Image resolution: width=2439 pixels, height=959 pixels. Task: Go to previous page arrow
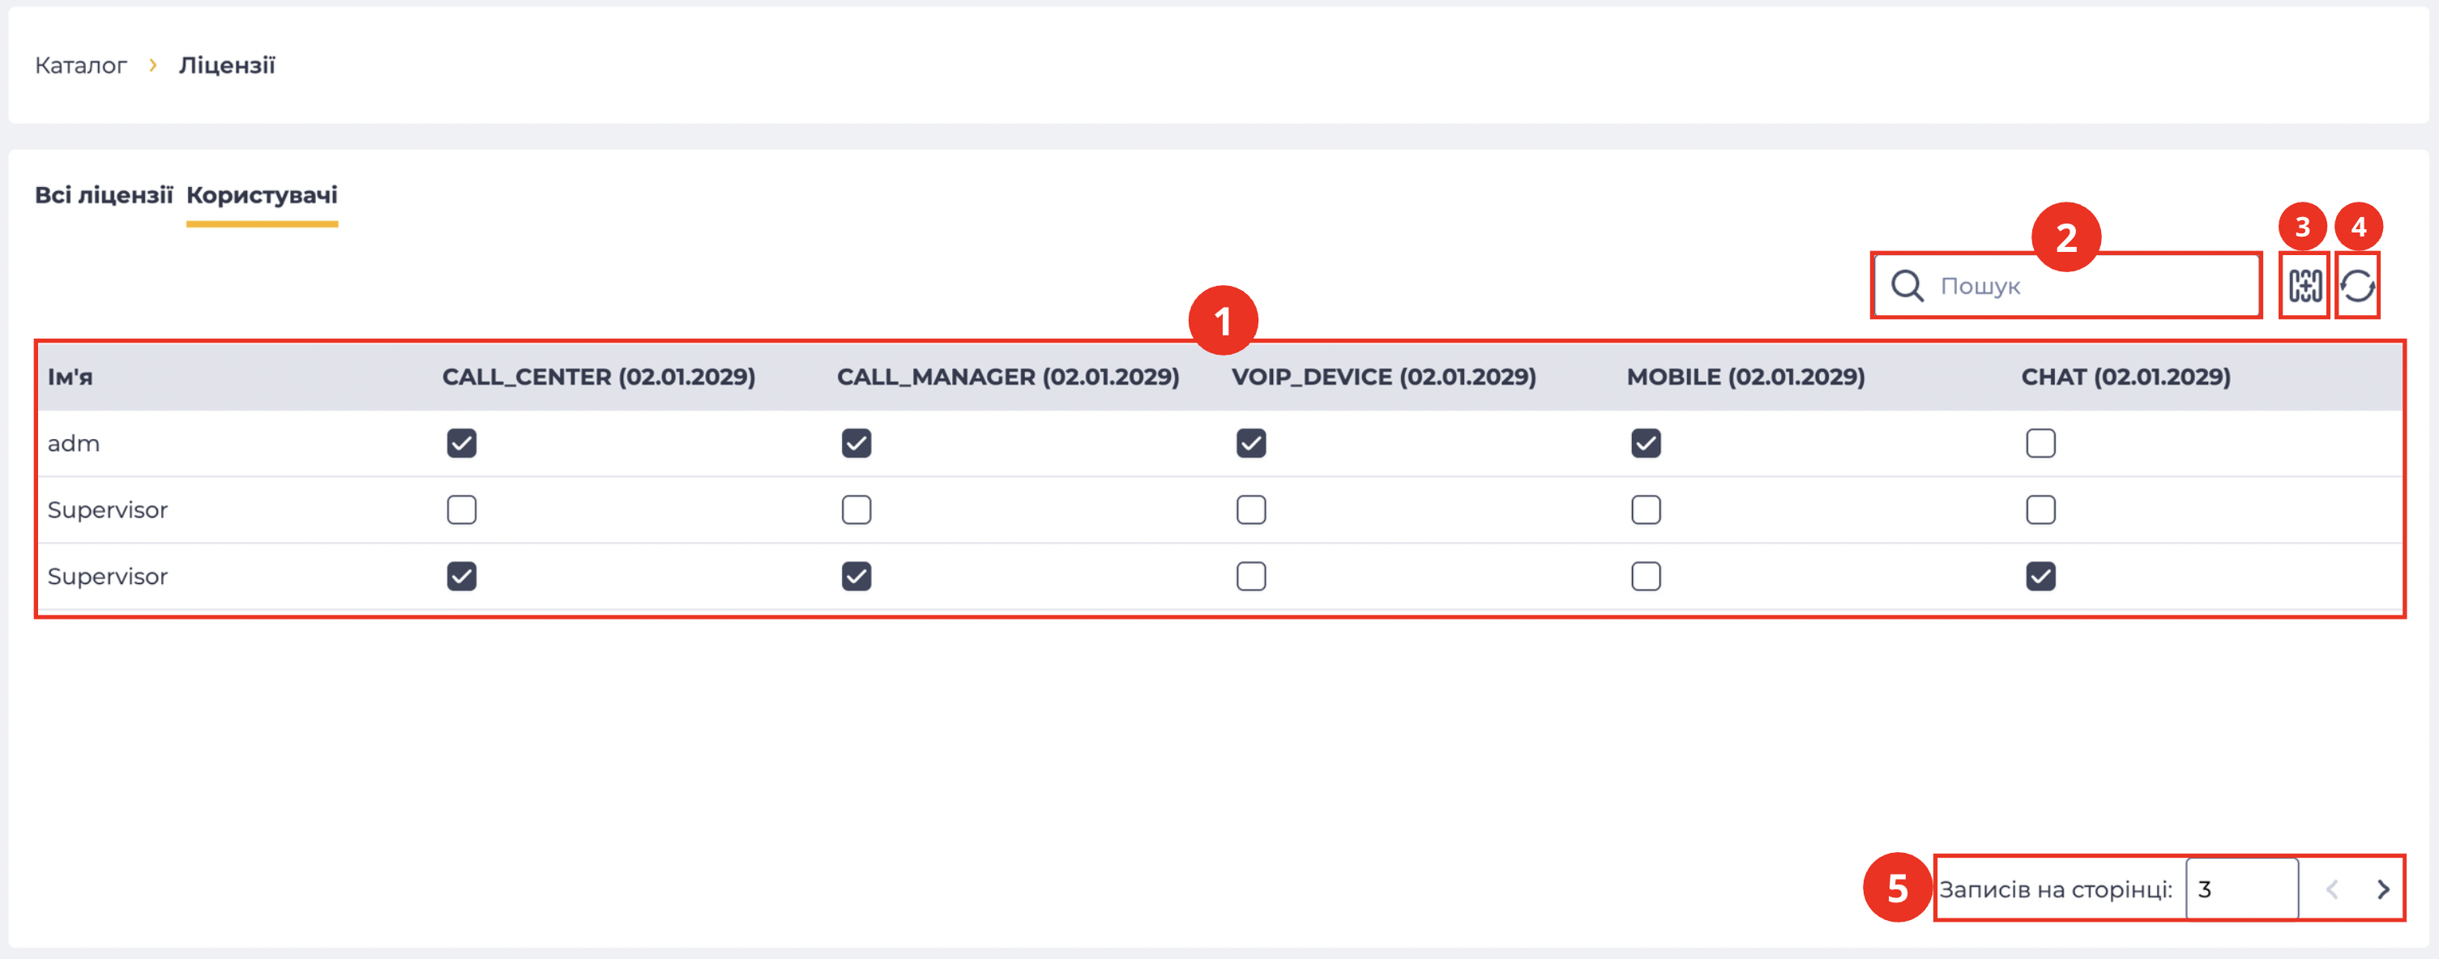[2332, 889]
